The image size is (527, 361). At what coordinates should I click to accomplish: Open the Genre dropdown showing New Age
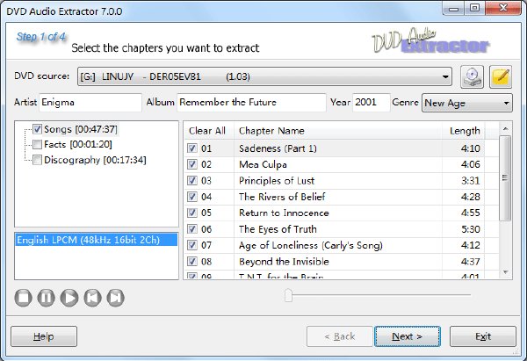click(x=467, y=103)
